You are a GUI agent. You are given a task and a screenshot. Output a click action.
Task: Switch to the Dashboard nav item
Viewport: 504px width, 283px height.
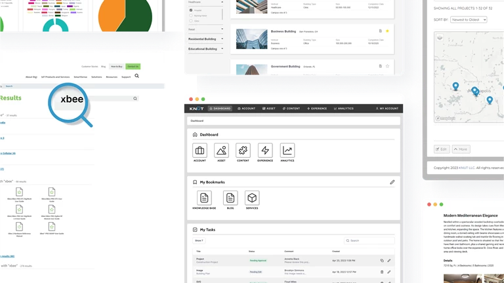pos(220,109)
